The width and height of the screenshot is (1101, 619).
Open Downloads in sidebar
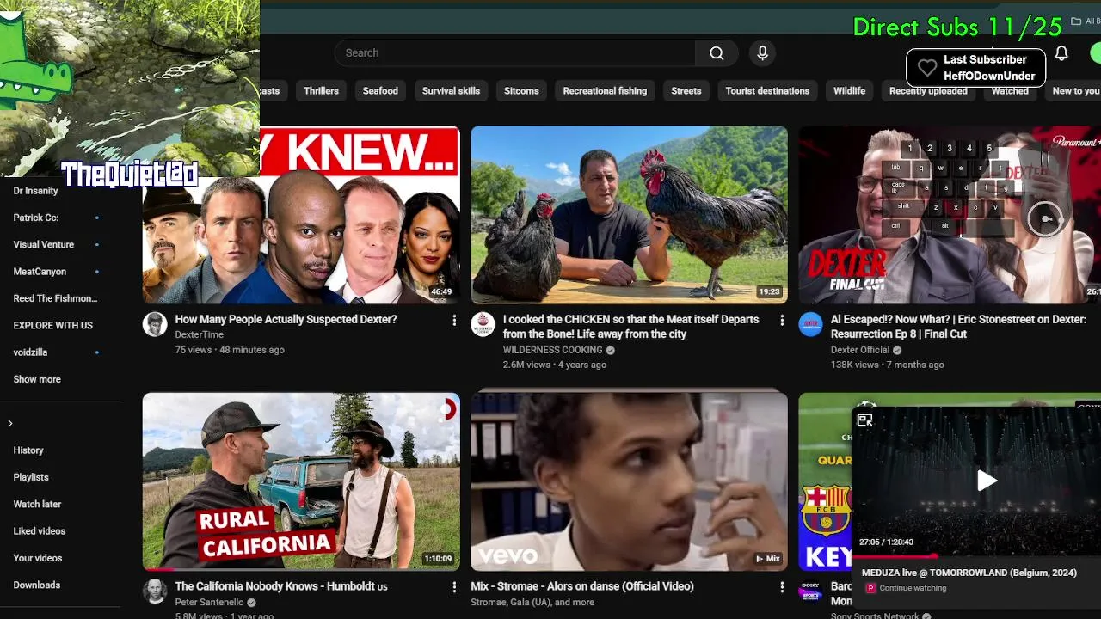pyautogui.click(x=36, y=585)
